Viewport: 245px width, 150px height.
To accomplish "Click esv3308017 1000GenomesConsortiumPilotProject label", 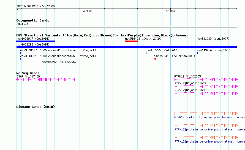I will click(58, 50).
